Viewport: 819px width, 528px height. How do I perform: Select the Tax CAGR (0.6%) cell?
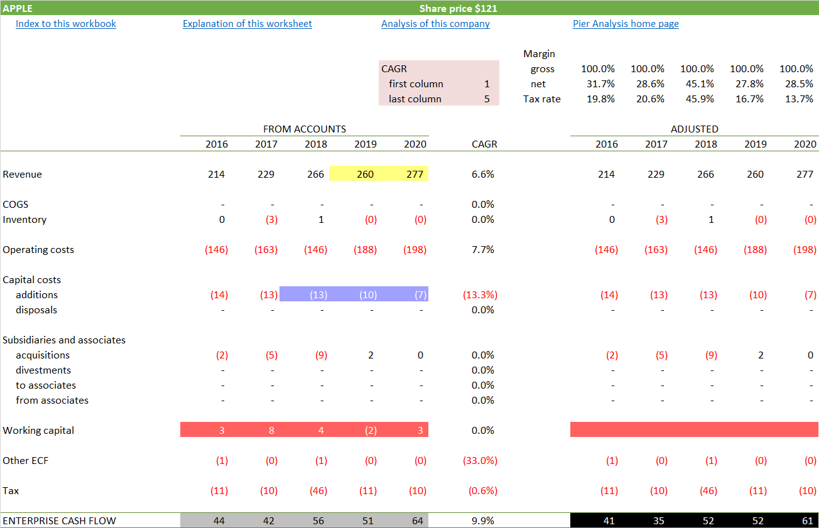[x=482, y=491]
